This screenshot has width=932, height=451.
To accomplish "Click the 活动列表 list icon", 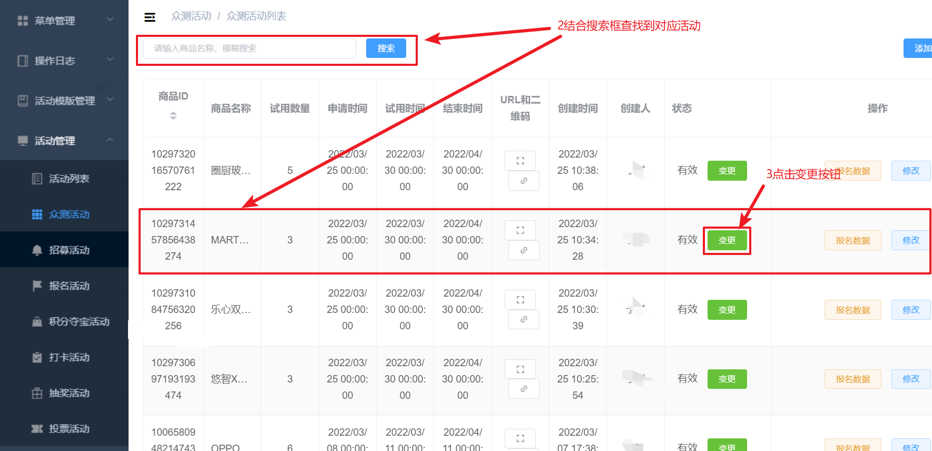I will tap(37, 179).
